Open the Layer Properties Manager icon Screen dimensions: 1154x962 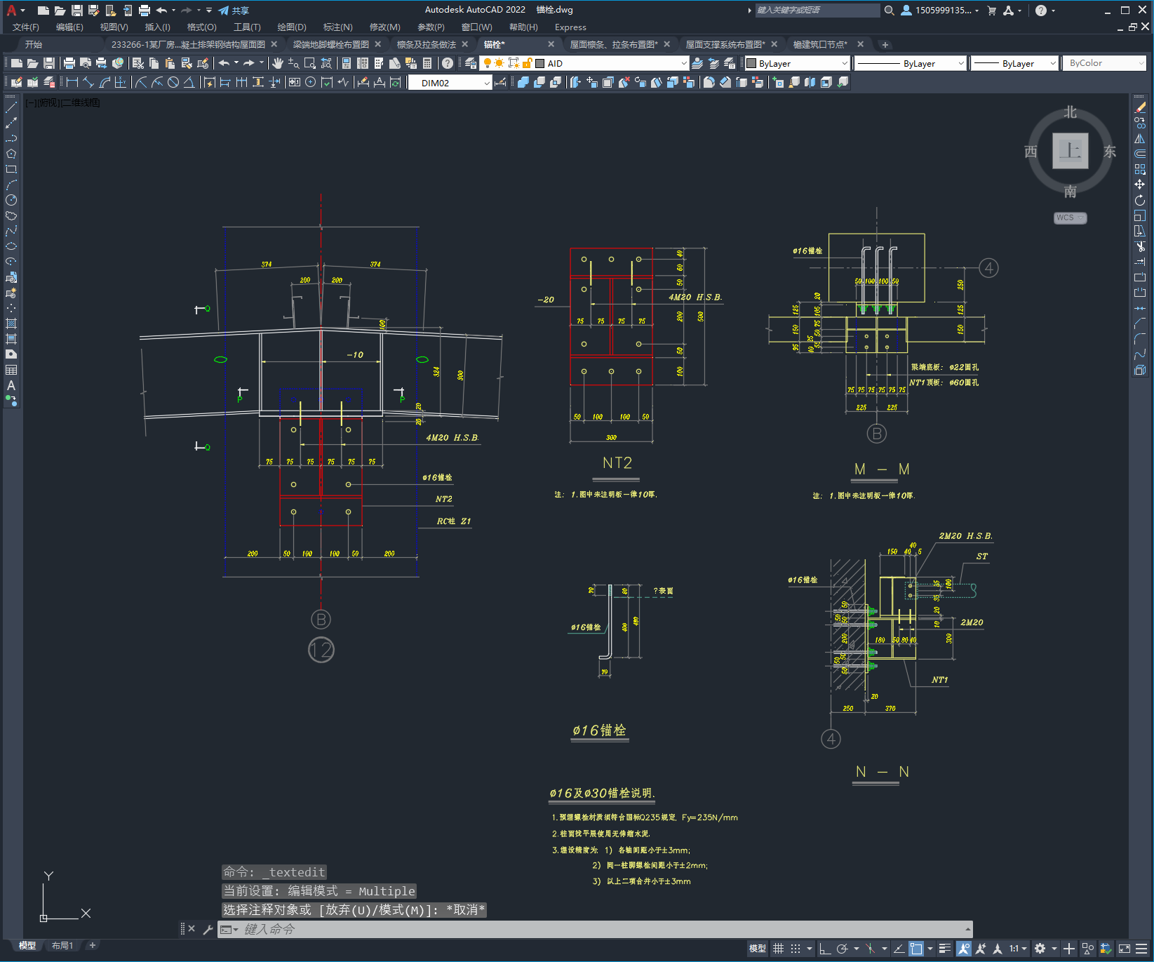[x=471, y=63]
